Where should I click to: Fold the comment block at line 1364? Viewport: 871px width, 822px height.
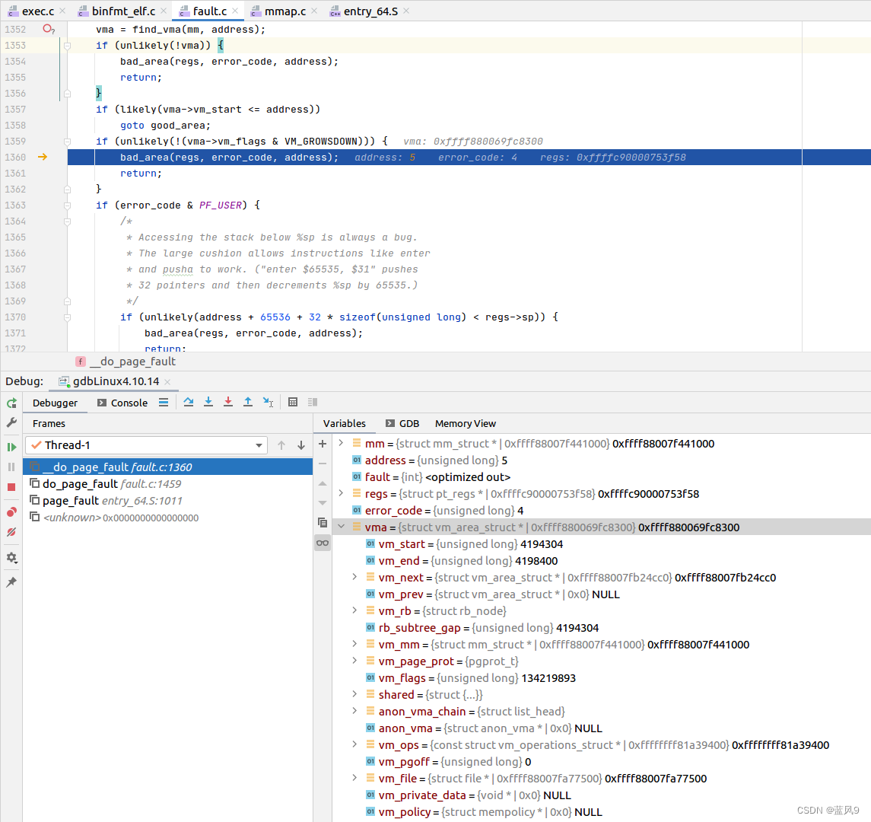67,221
